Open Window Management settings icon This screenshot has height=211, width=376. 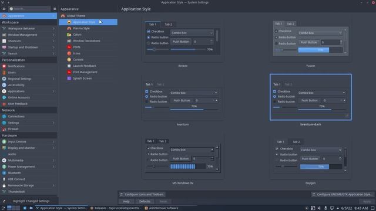[x=4, y=35]
